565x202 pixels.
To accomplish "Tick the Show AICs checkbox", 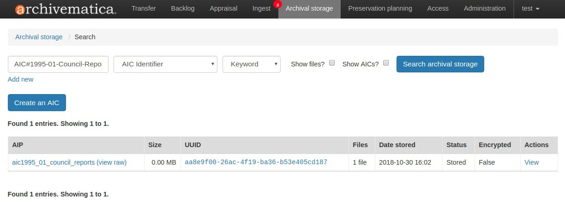I will click(x=386, y=63).
